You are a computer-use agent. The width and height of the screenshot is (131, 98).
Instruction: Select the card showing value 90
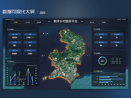(x=117, y=44)
